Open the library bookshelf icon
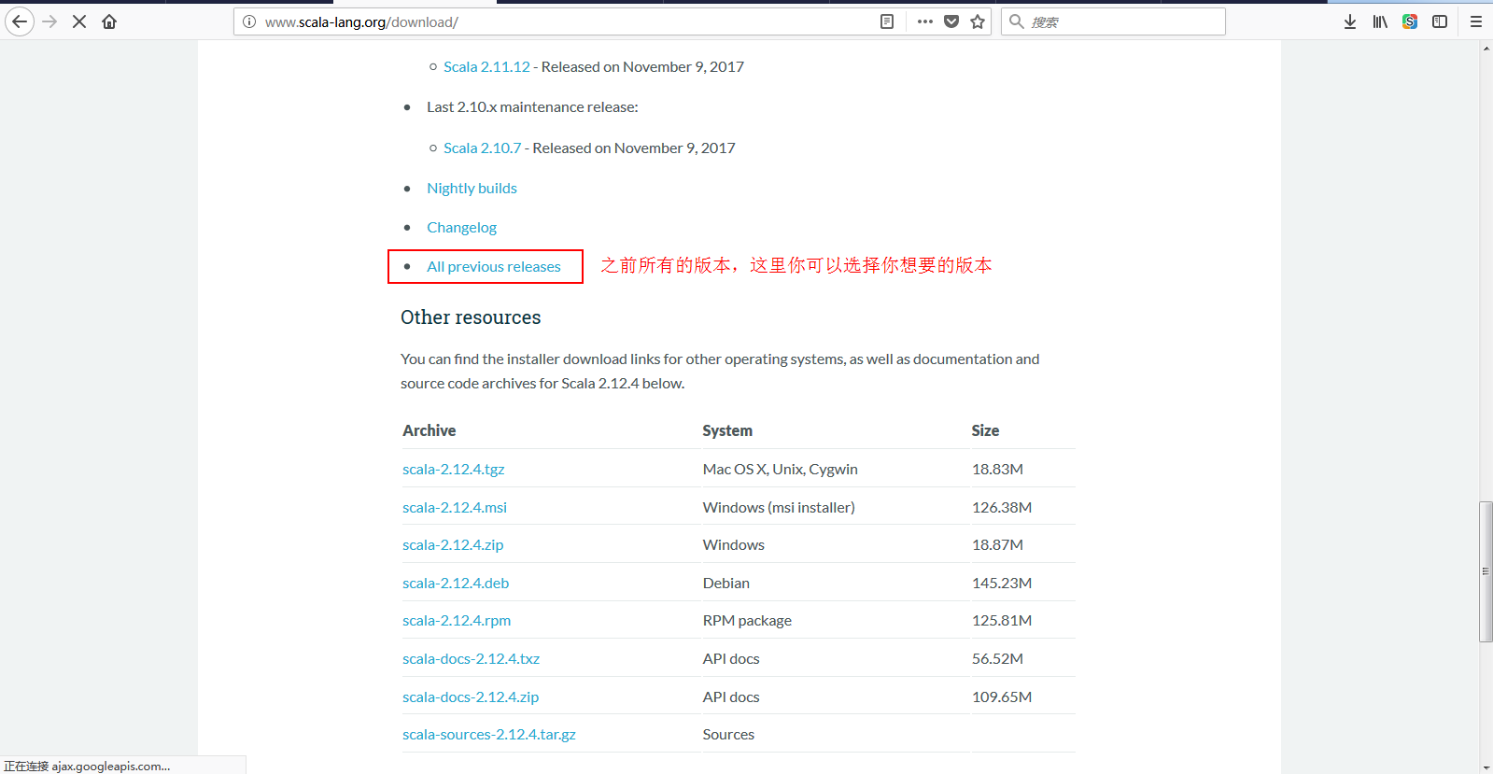Screen dimensions: 1493x774 tap(1380, 21)
